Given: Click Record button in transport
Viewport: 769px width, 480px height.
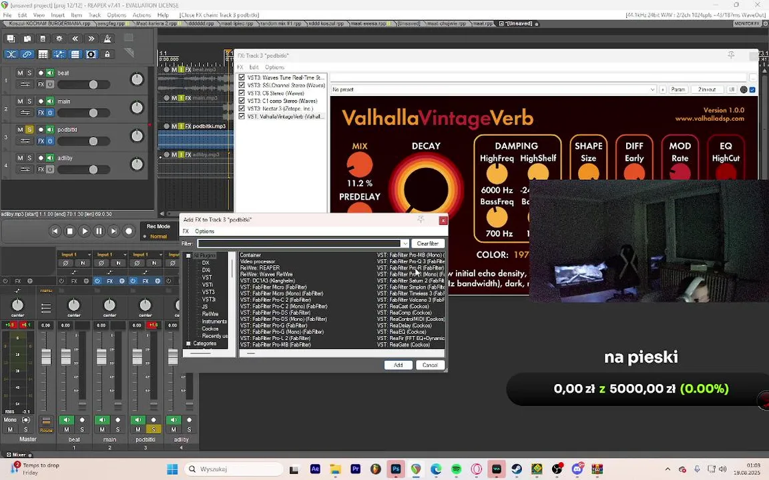Looking at the screenshot, I should click(x=128, y=231).
